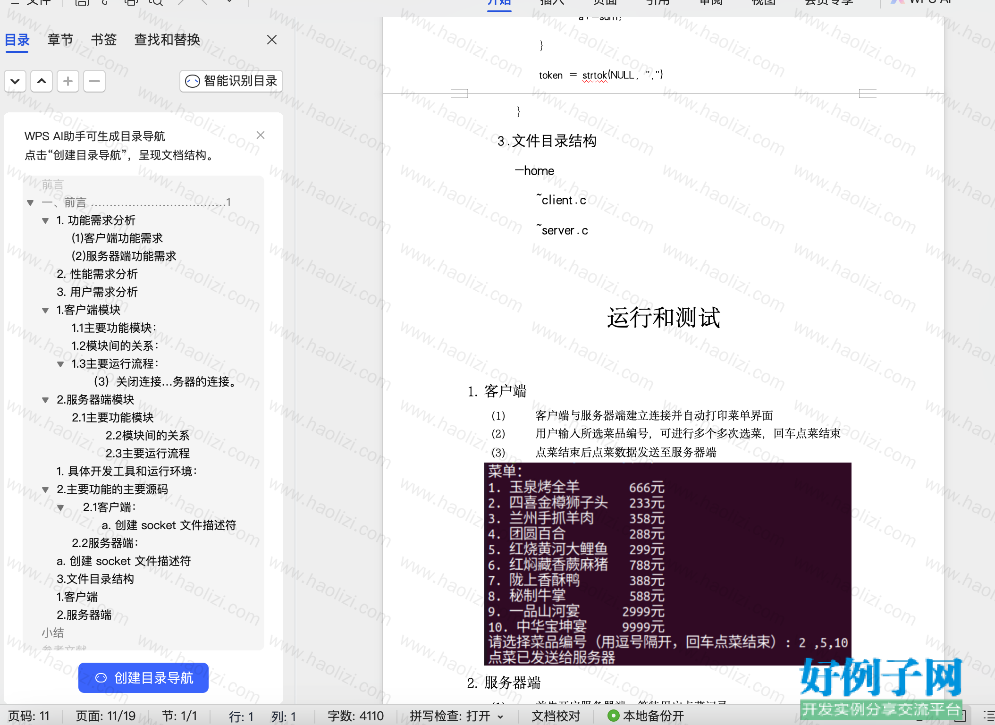This screenshot has width=995, height=725.
Task: Collapse the 一、前言 outline entry
Action: (x=30, y=203)
